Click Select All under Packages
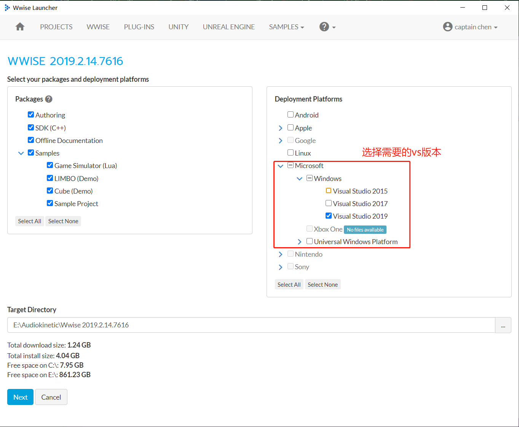519x427 pixels. point(30,221)
